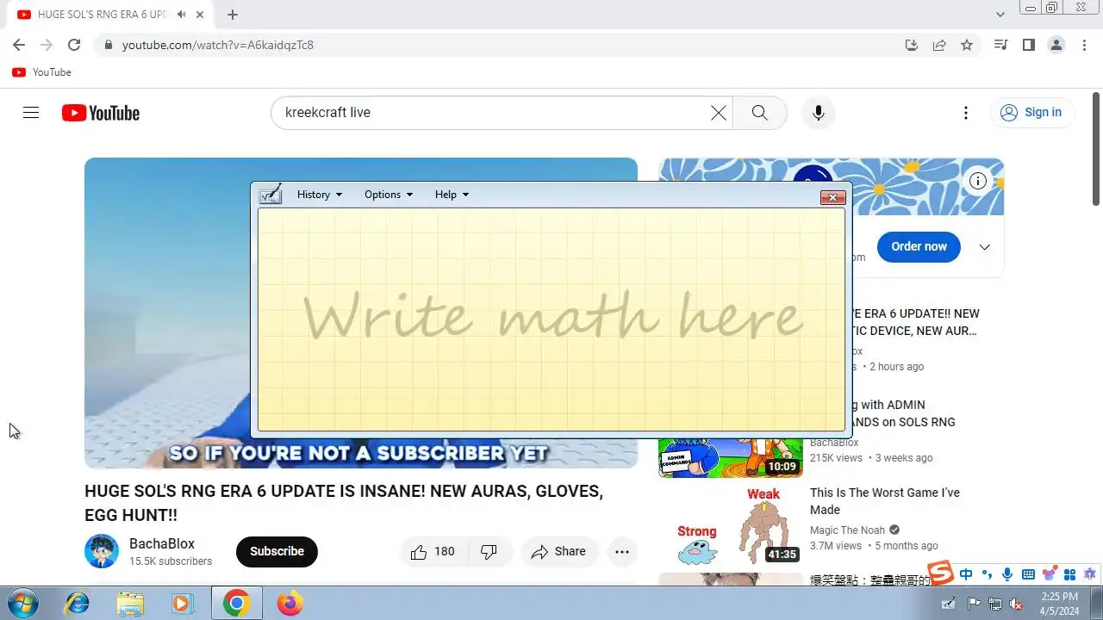1103x620 pixels.
Task: Click the magnifier search button
Action: [759, 113]
